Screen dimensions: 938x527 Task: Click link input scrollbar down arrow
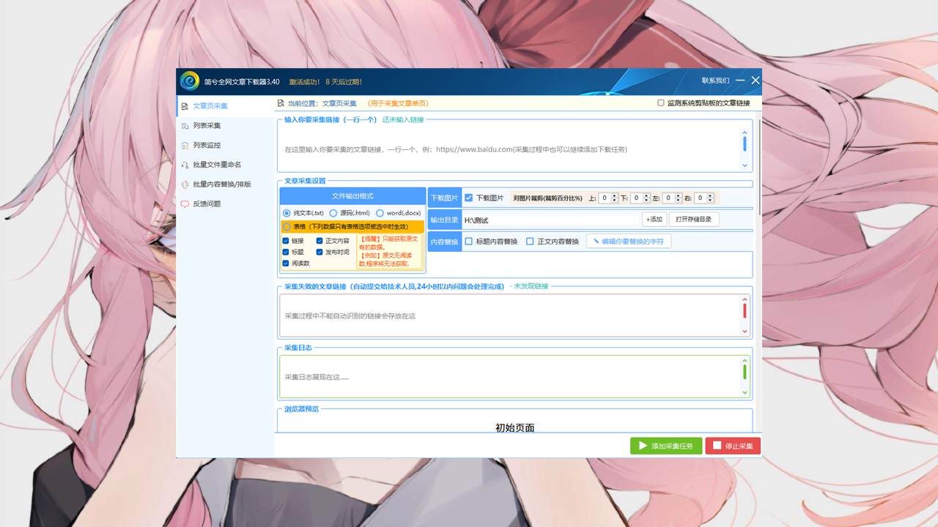pos(745,166)
